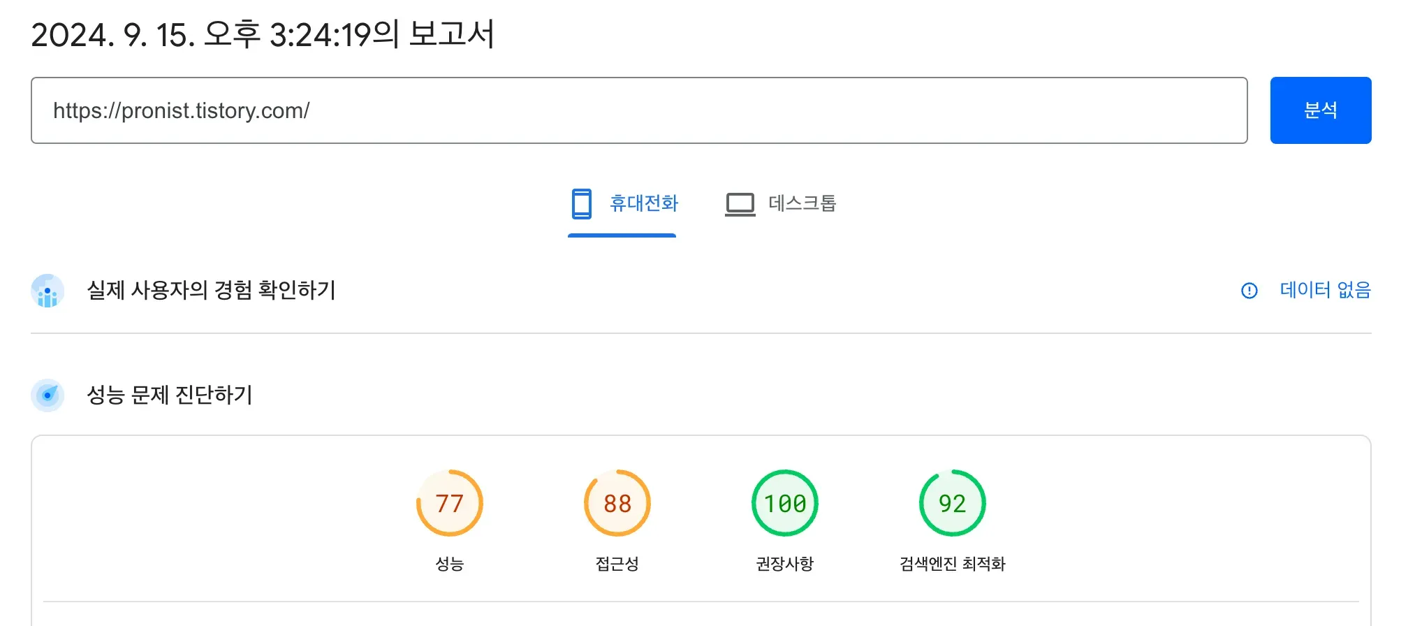Focus the URL input field
Viewport: 1422px width, 626px height.
(x=638, y=110)
